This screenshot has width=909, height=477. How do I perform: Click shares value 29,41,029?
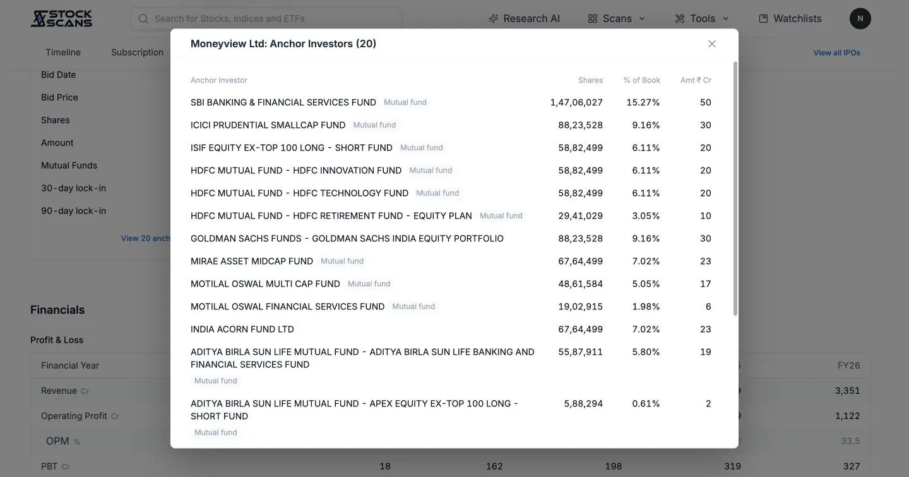coord(581,216)
